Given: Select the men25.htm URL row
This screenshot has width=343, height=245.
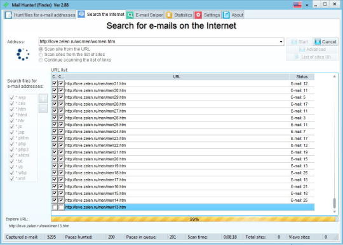Looking at the screenshot, I should pos(95,125).
